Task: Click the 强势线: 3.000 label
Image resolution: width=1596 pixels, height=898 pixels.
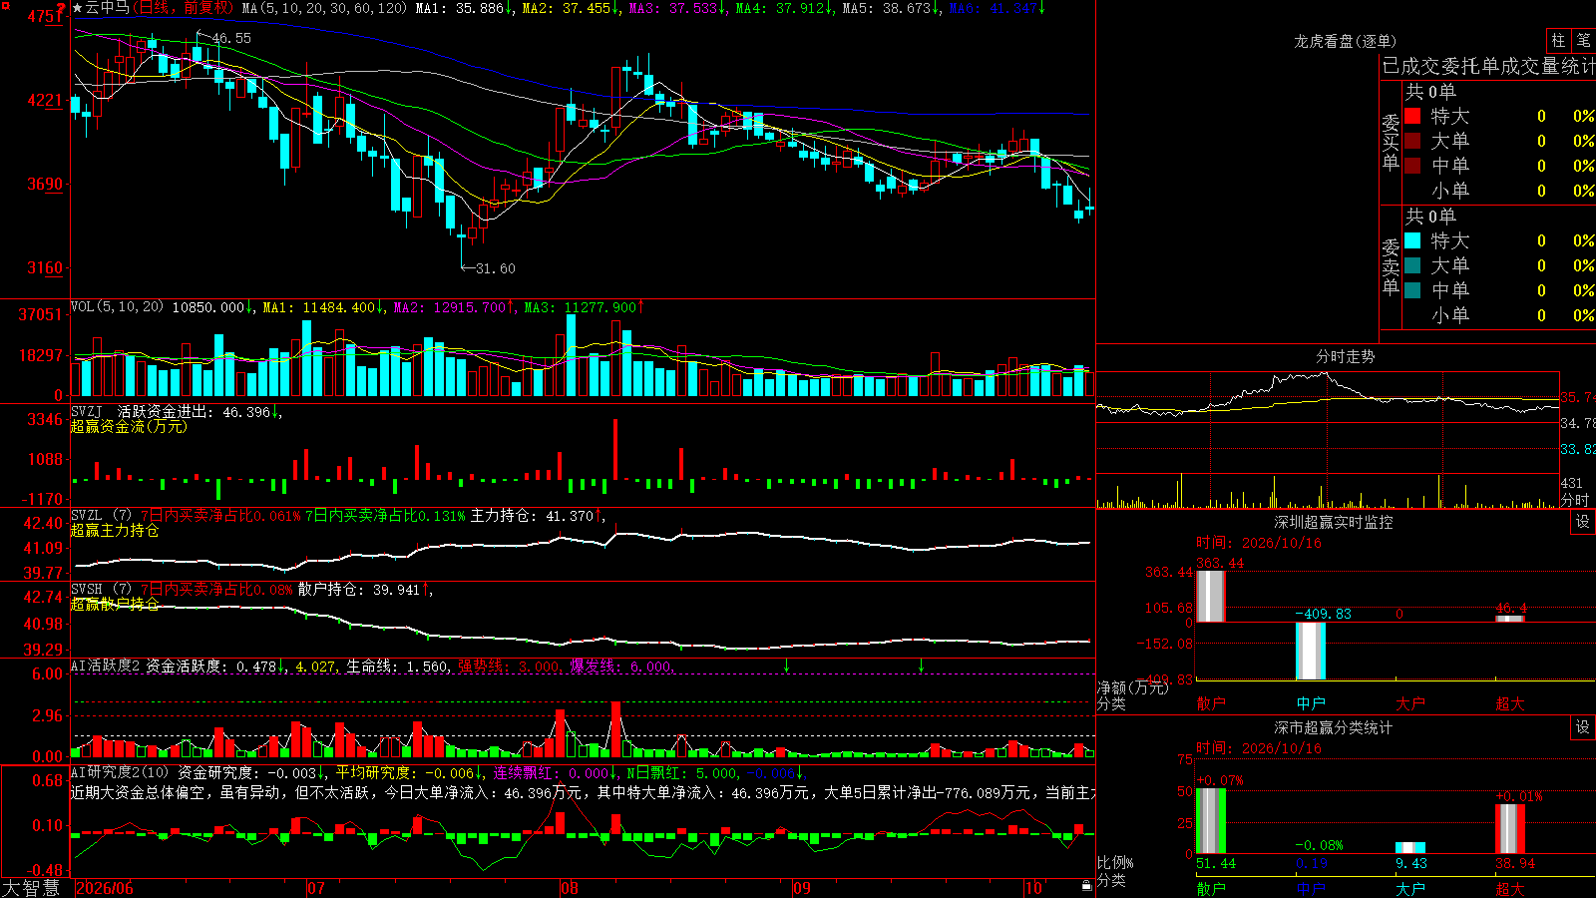Action: 510,666
